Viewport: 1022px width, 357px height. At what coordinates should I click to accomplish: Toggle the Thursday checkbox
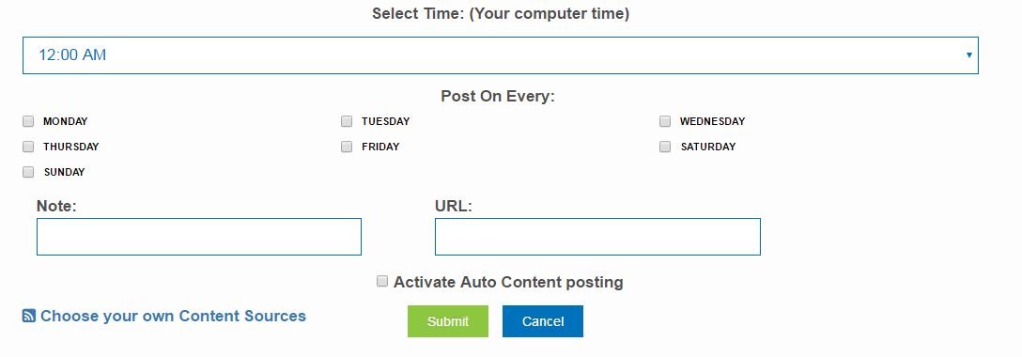(x=28, y=147)
